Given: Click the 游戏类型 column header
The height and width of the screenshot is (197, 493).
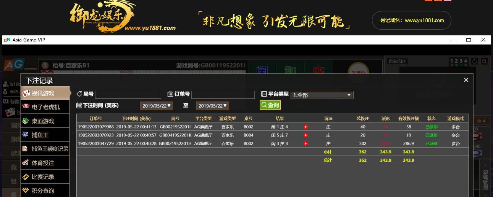Looking at the screenshot, I should click(228, 118).
